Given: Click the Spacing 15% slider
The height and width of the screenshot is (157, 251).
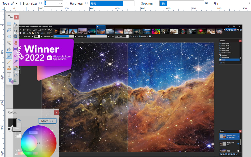Looking at the screenshot, I should pyautogui.click(x=182, y=3).
